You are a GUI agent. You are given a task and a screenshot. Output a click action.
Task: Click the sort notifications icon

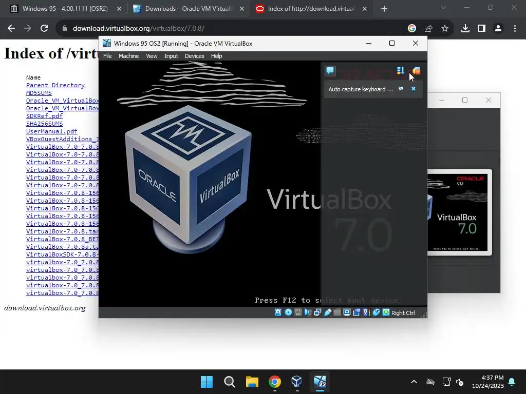401,70
